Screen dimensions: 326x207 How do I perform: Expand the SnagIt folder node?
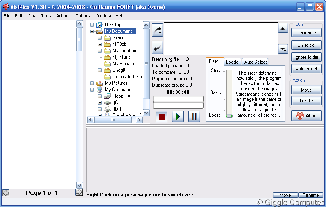pos(100,70)
